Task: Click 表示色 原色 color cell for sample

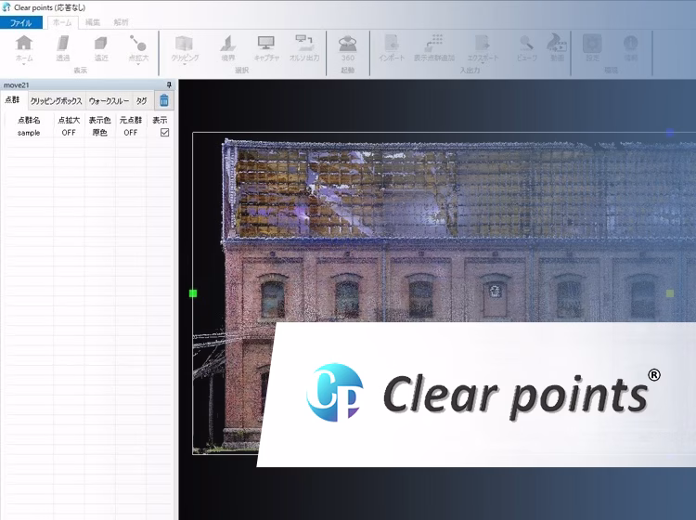Action: coord(99,133)
